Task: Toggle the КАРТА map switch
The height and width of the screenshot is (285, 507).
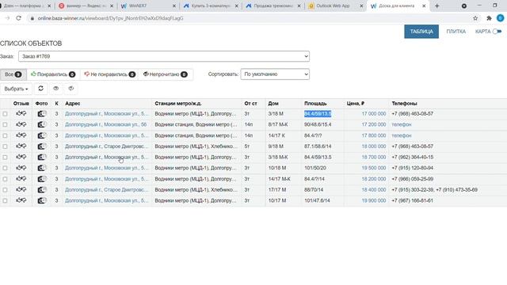Action: [497, 32]
